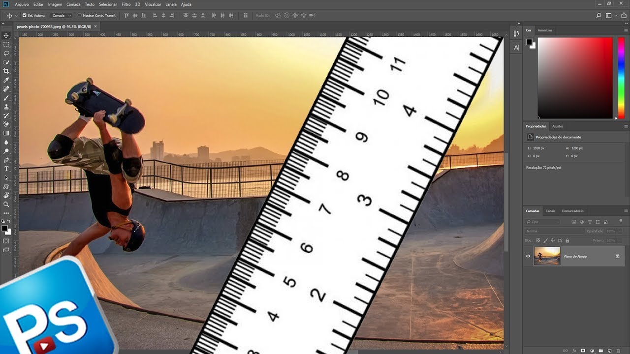Click the align top edges button
Image resolution: width=630 pixels, height=354 pixels.
(x=126, y=15)
